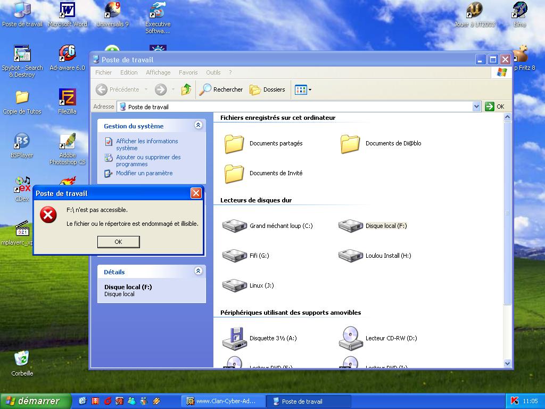Open the Fichier menu

[103, 72]
